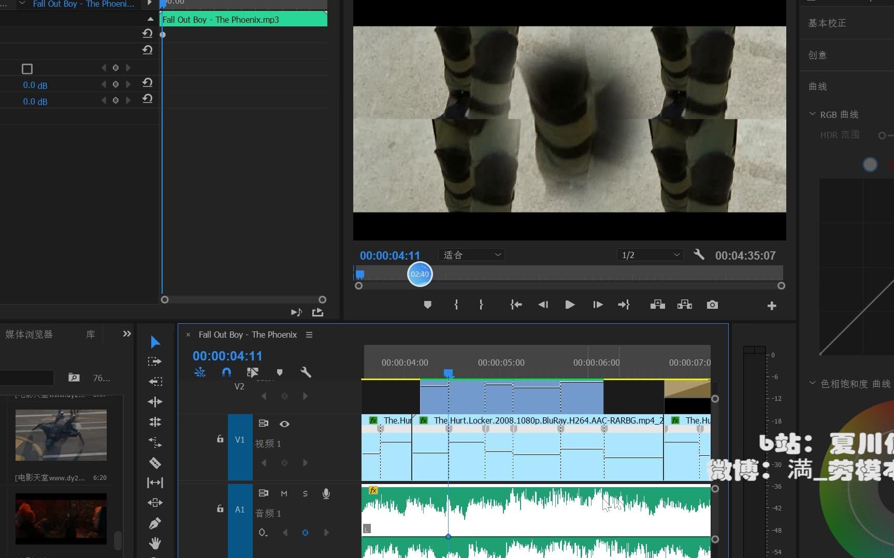Select the Ripple Edit tool
The height and width of the screenshot is (558, 894).
pos(155,402)
